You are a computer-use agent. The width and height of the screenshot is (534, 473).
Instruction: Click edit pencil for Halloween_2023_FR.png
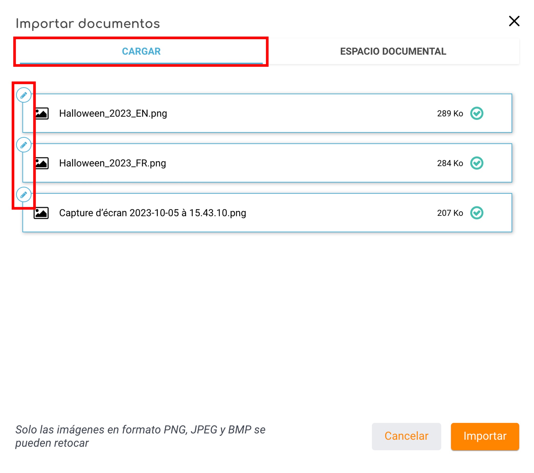[x=24, y=145]
